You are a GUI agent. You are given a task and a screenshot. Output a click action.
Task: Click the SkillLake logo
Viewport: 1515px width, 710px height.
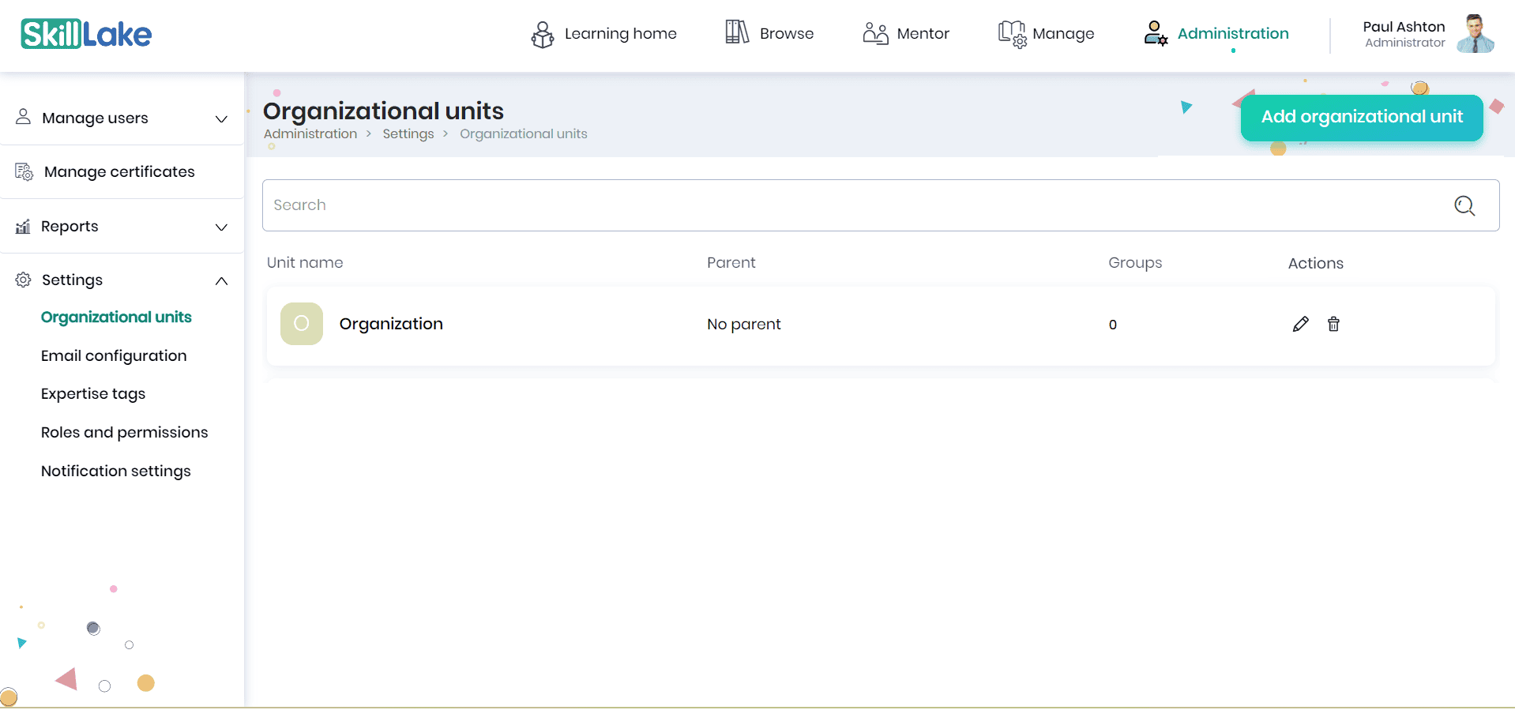pos(86,34)
